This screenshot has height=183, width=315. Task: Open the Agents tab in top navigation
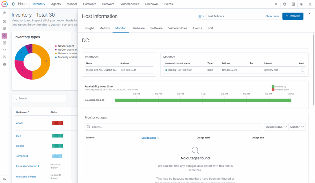tap(56, 4)
